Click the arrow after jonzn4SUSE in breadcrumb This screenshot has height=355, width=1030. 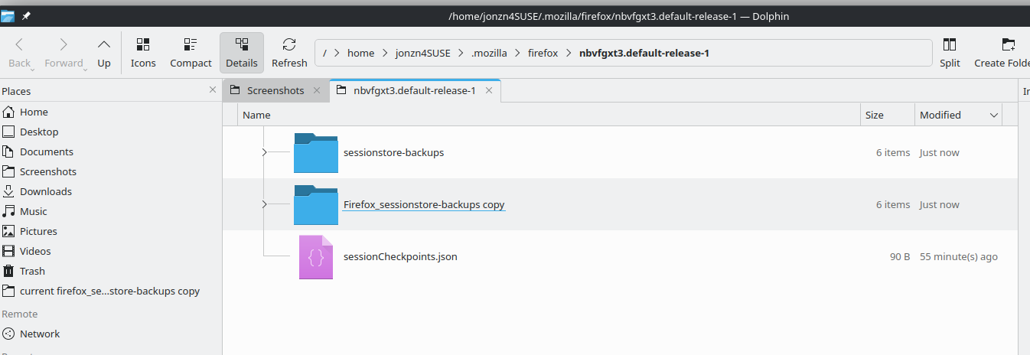pos(461,53)
